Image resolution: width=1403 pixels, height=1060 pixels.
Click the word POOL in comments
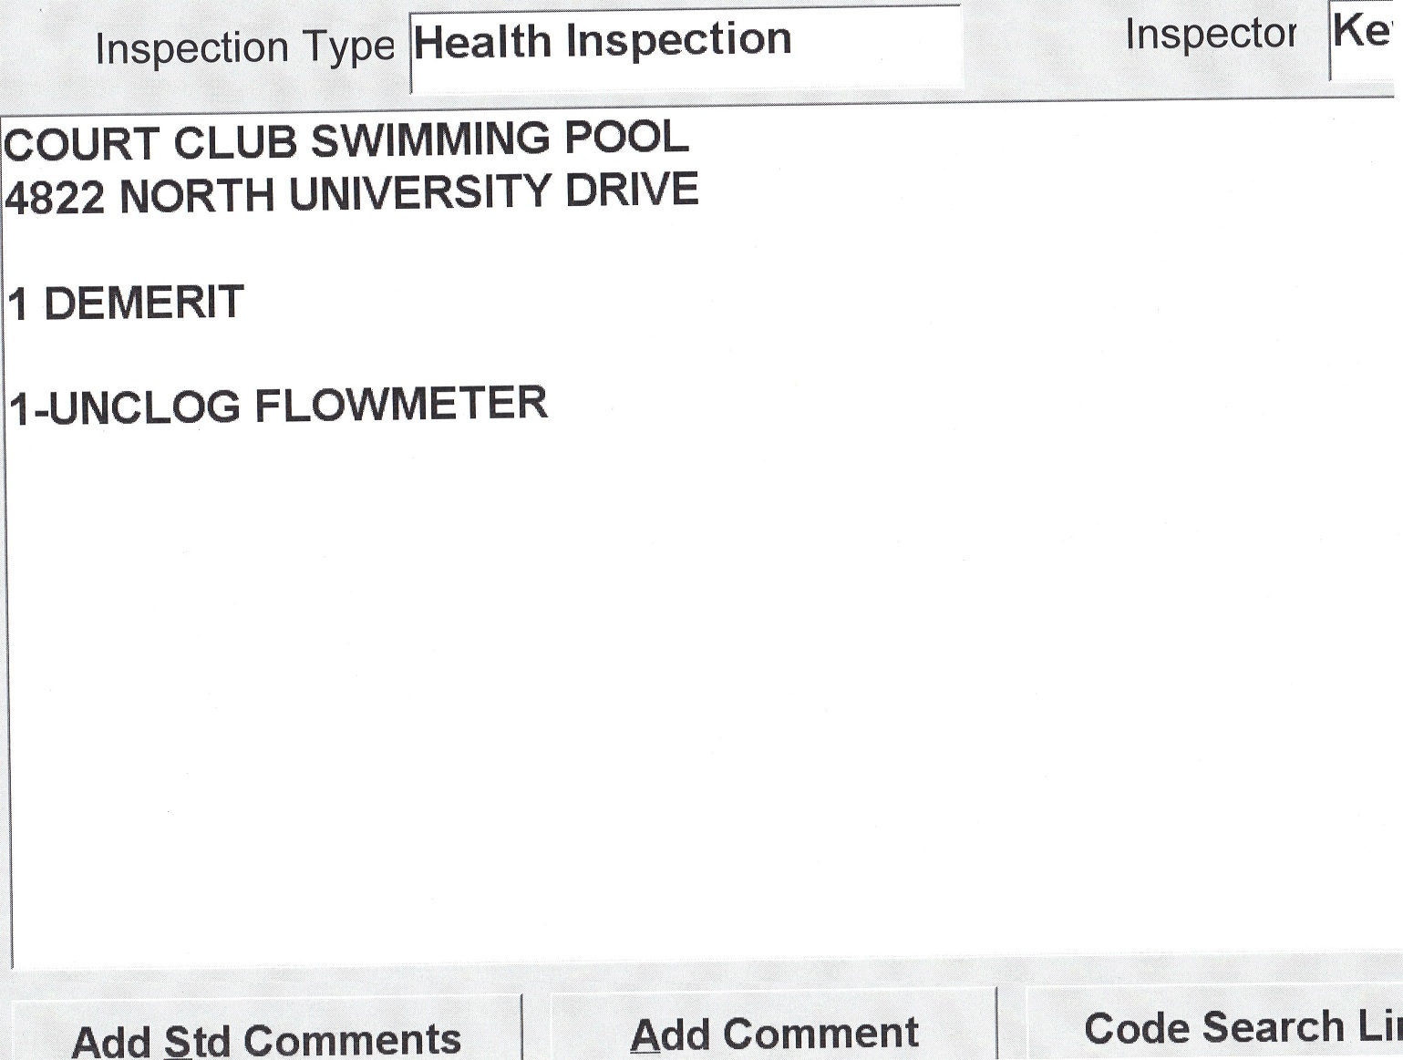(626, 138)
